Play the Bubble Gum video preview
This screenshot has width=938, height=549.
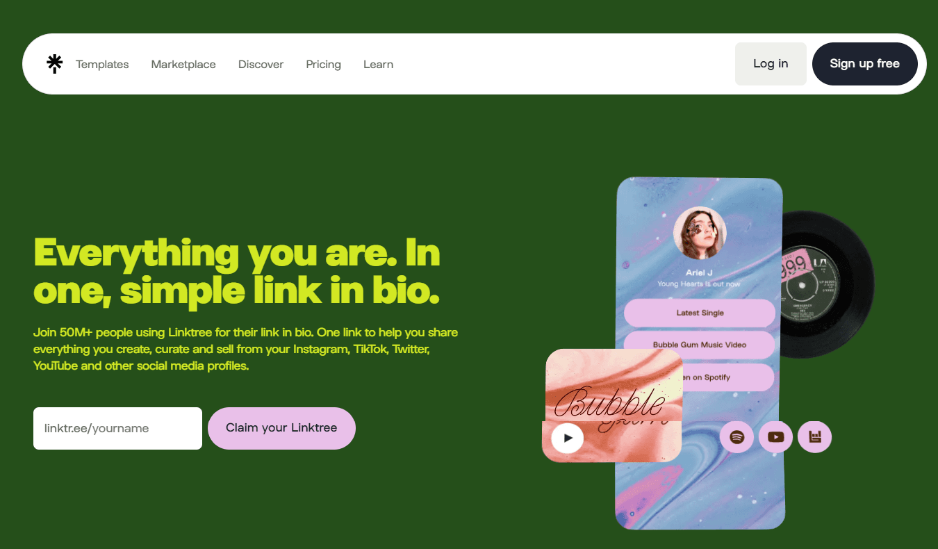click(568, 438)
